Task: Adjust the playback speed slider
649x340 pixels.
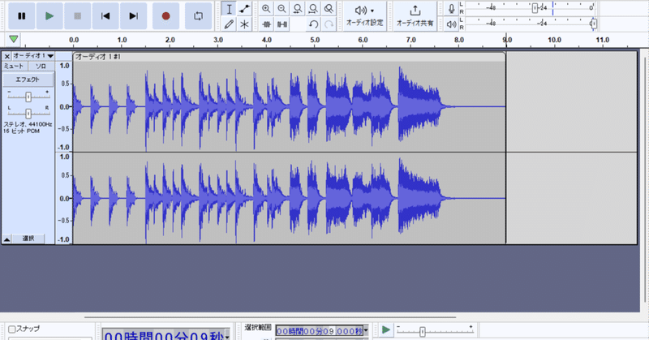Action: 422,332
